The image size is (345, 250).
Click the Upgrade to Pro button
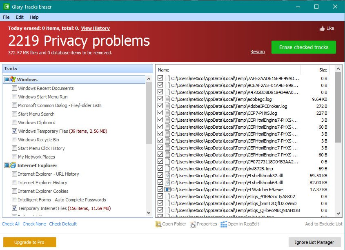pyautogui.click(x=29, y=242)
